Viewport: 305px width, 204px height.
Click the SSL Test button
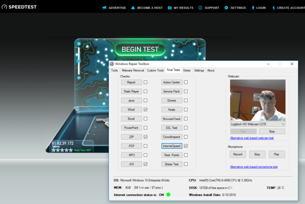pos(172,128)
